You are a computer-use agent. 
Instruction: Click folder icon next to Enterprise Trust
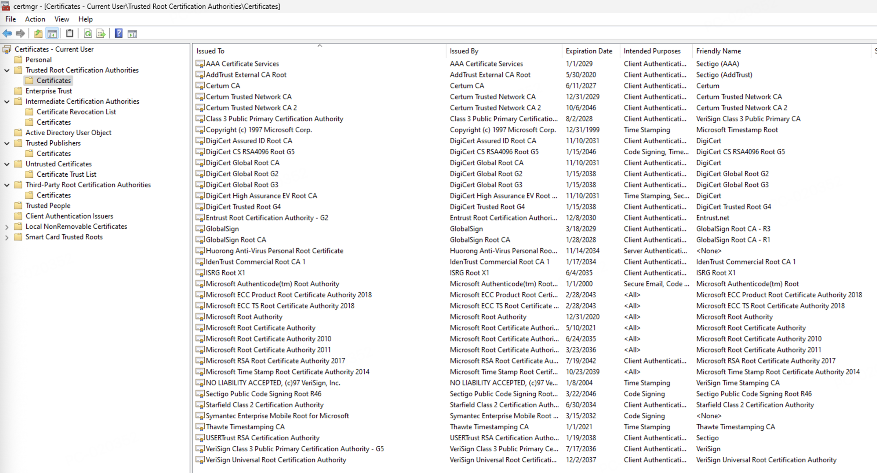18,91
